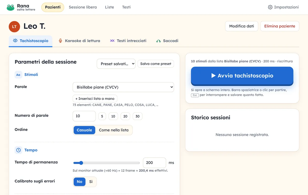
Task: Click Elimina paziente button
Action: [280, 26]
